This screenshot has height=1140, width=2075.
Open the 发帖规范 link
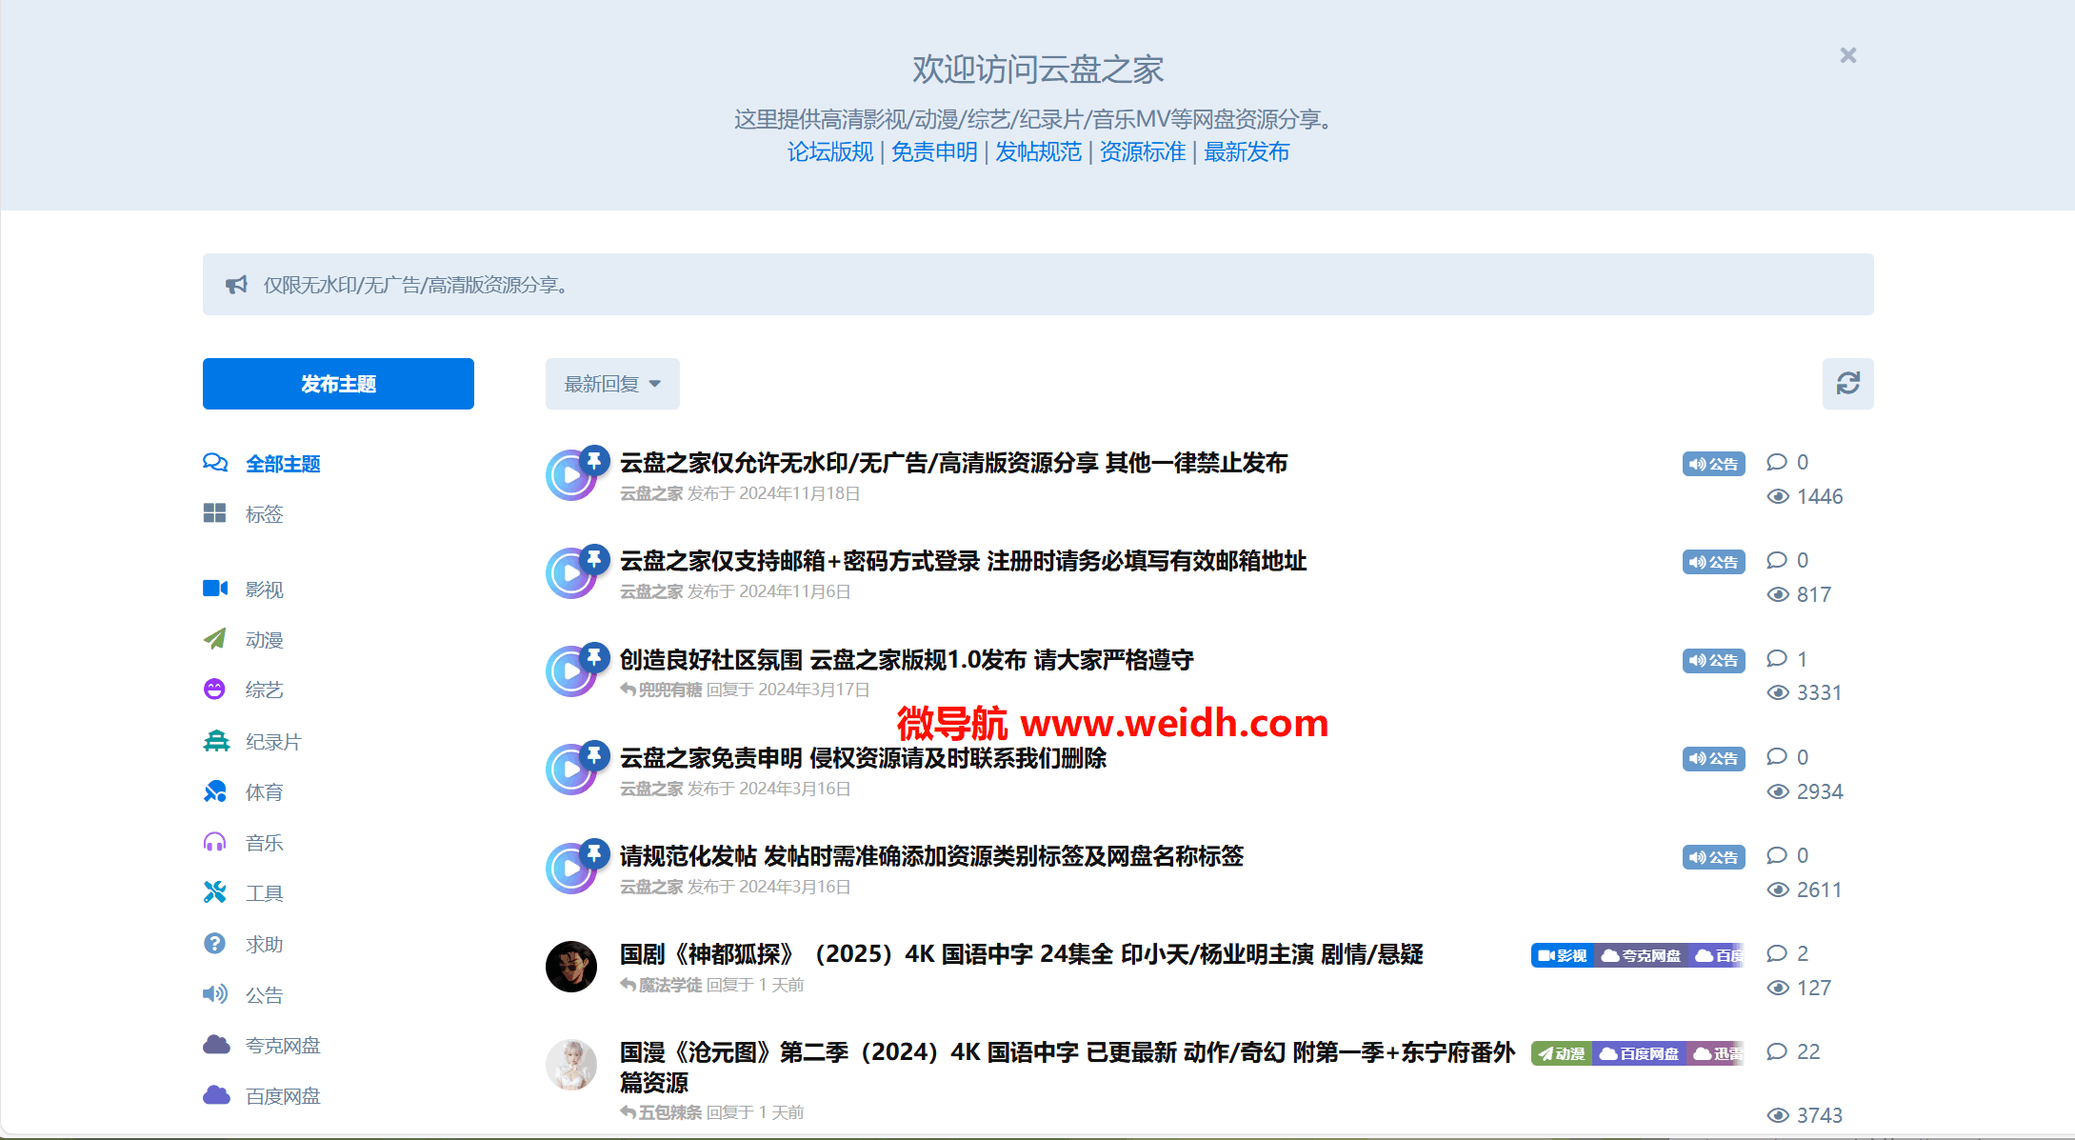(x=1038, y=152)
